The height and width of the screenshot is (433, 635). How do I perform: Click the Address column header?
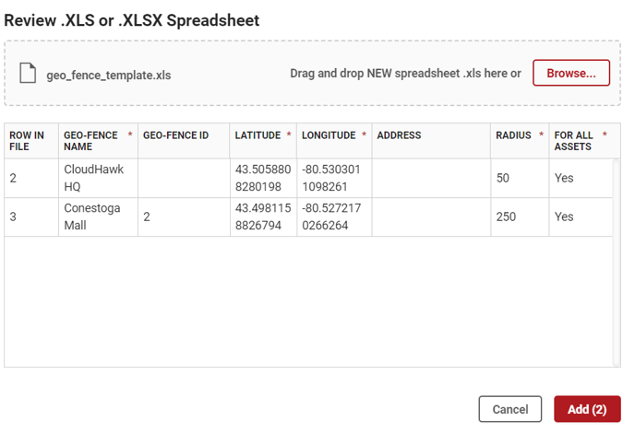(x=399, y=135)
